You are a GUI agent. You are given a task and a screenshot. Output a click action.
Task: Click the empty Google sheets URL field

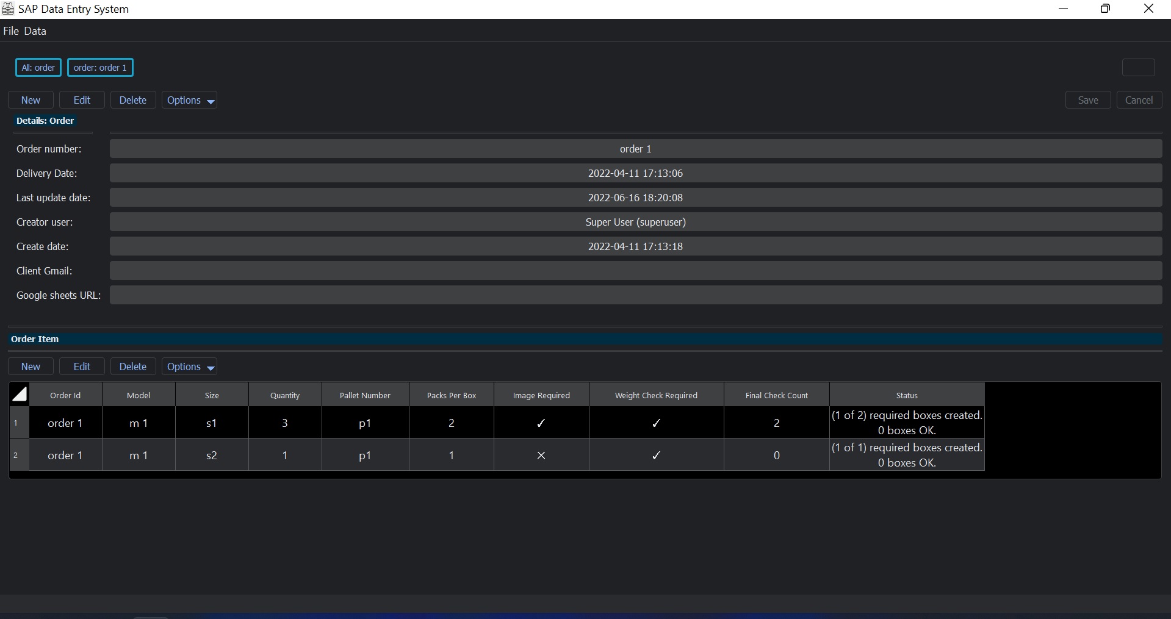[636, 295]
